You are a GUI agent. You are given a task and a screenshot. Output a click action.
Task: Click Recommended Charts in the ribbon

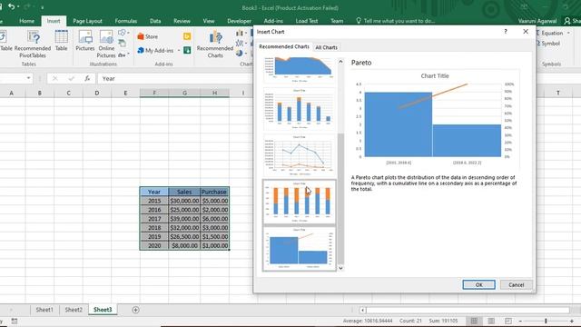coord(215,45)
